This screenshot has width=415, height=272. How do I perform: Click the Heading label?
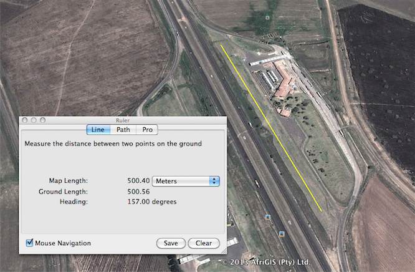[x=74, y=202]
